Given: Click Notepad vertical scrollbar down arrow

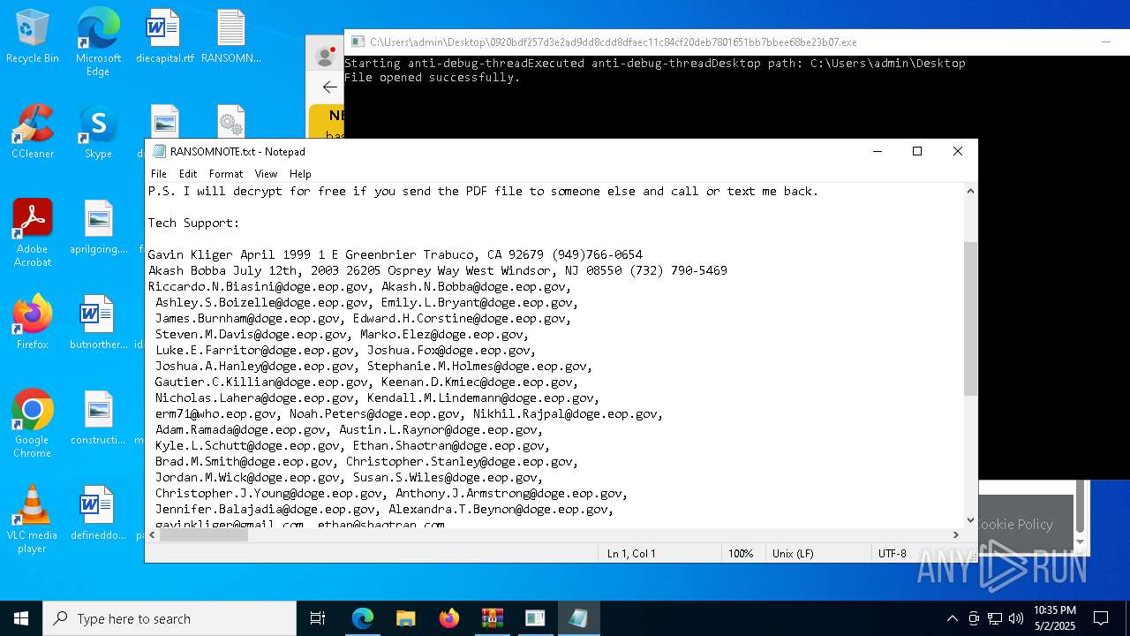Looking at the screenshot, I should pyautogui.click(x=970, y=520).
